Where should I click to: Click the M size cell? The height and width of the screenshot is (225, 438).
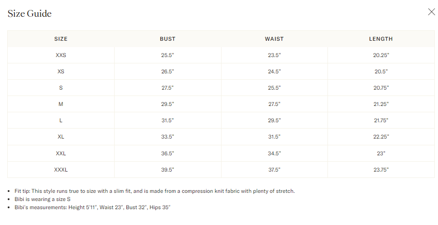click(x=61, y=104)
